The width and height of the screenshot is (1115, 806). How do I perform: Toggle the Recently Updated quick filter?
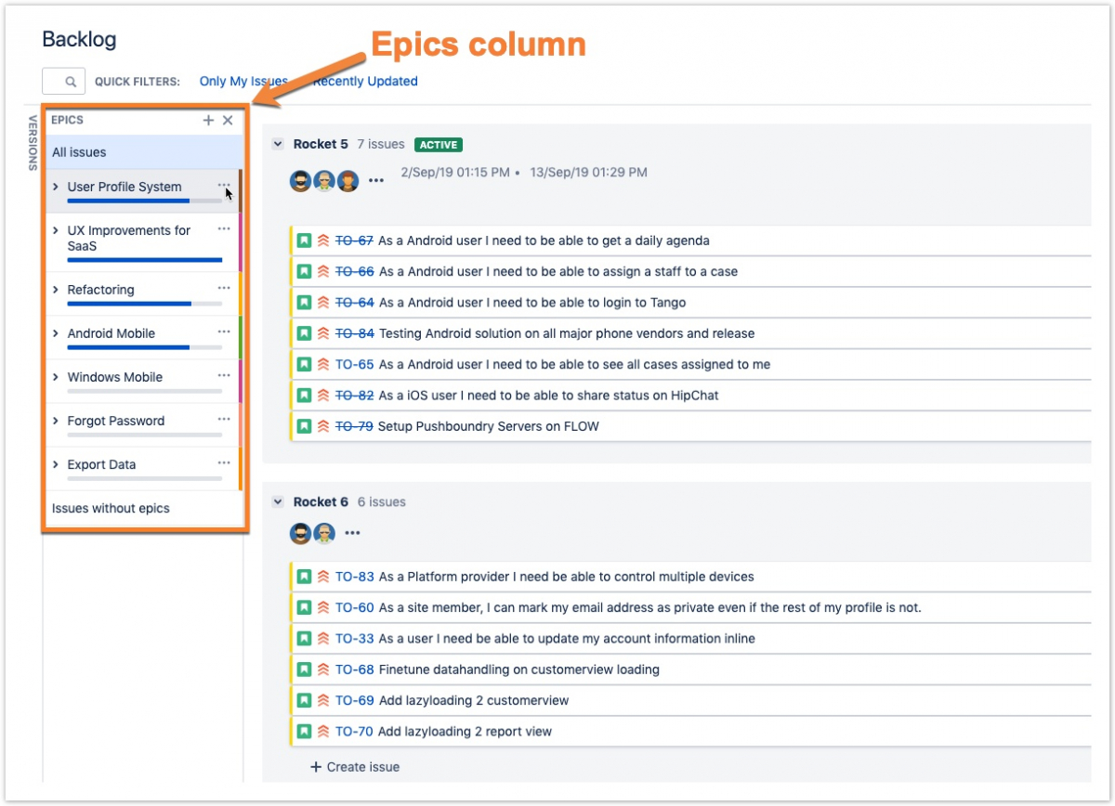pyautogui.click(x=365, y=82)
